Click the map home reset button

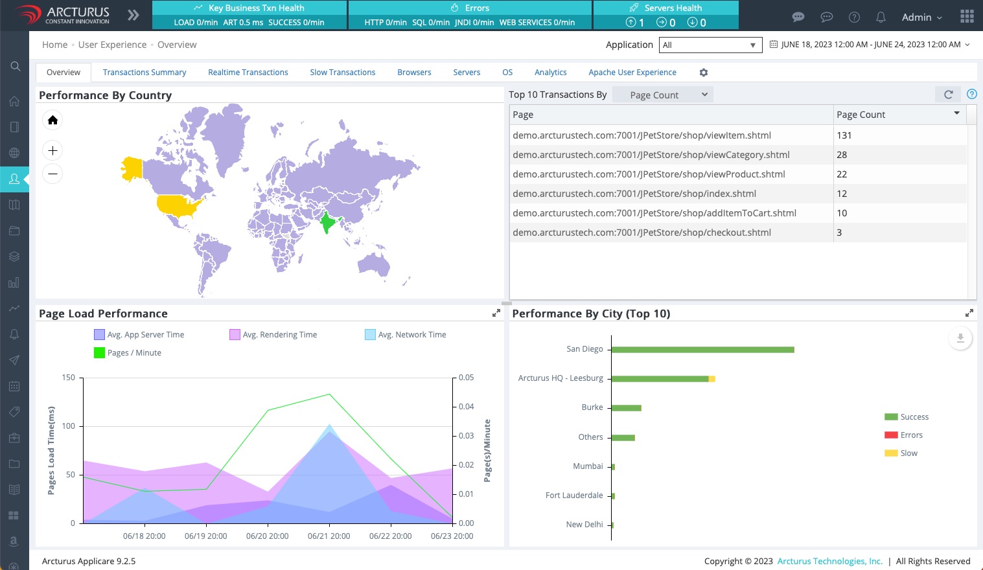[53, 120]
